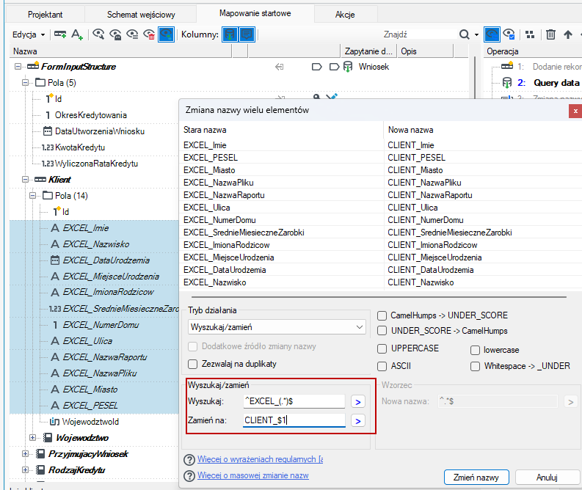Click the Nazwa column header
582x490 pixels.
coord(120,51)
